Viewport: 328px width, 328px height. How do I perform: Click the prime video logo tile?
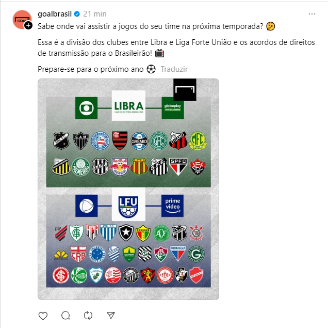173,206
